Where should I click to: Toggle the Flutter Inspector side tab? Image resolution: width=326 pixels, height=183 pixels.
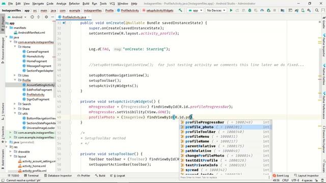coord(324,45)
